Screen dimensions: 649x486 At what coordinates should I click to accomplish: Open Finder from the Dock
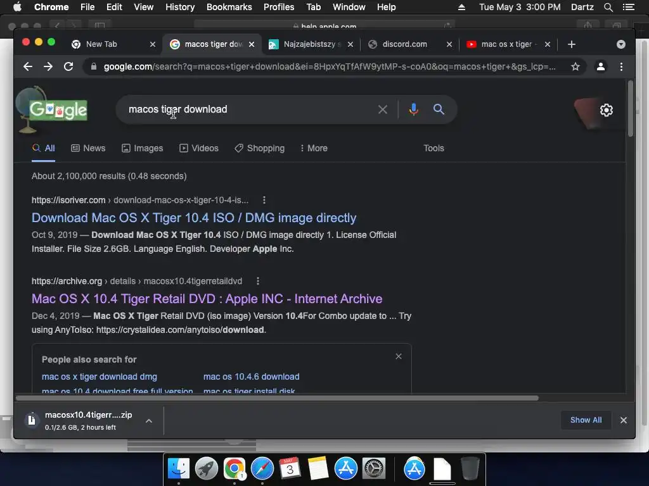tap(179, 469)
